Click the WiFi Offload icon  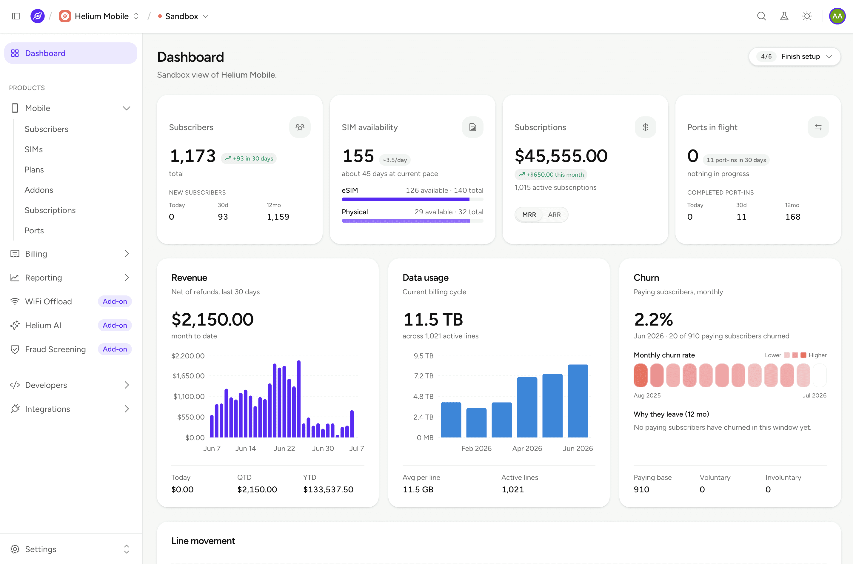15,301
